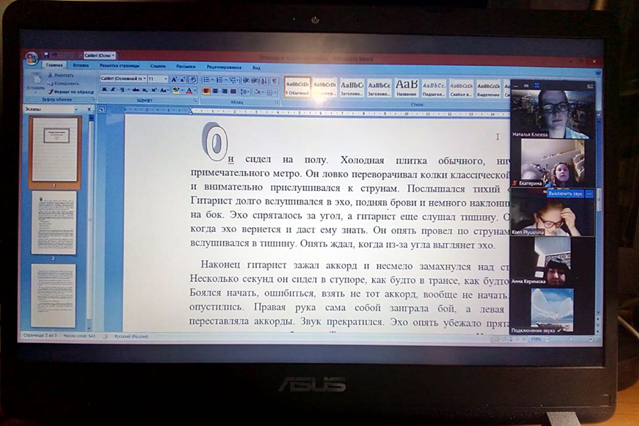This screenshot has height=426, width=639.
Task: Select the second page thumbnail
Action: click(54, 222)
